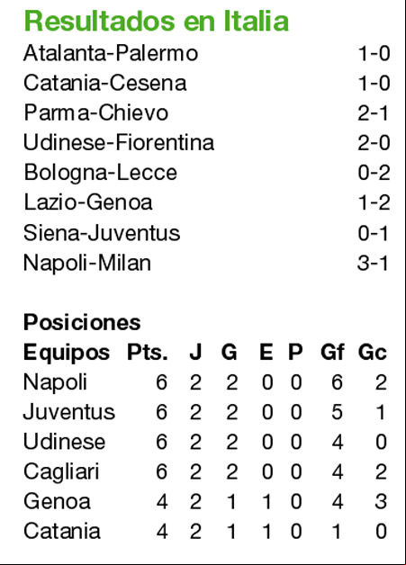Select the Cagliari standings row
Screen dimensions: 406x565
point(205,472)
